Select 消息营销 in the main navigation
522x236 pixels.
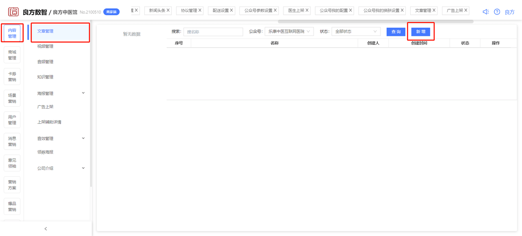[x=12, y=142]
